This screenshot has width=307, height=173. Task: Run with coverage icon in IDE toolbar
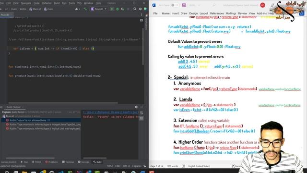(x=123, y=9)
